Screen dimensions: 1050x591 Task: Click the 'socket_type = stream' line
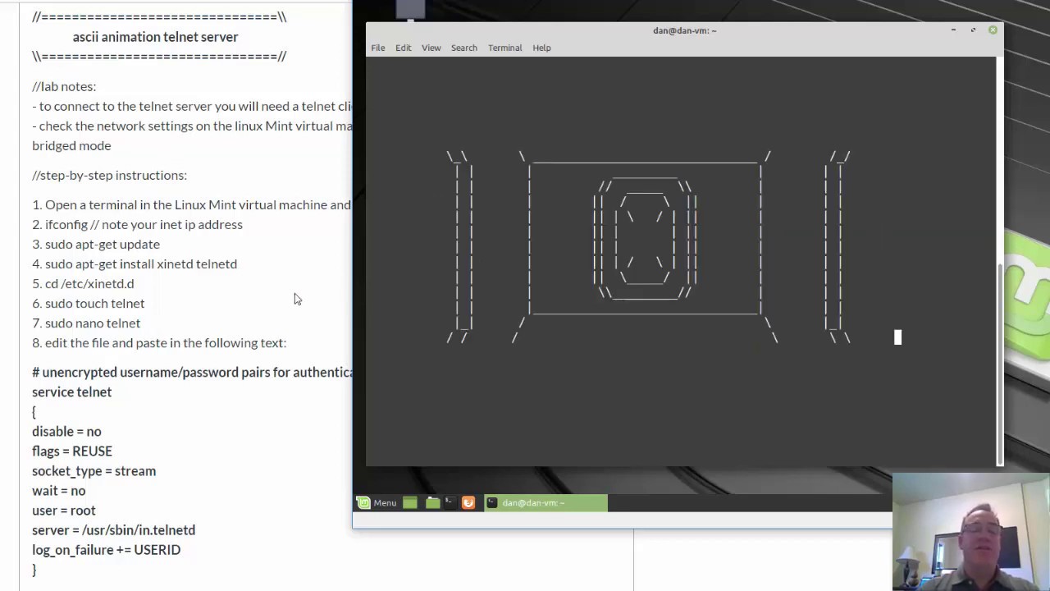[94, 470]
